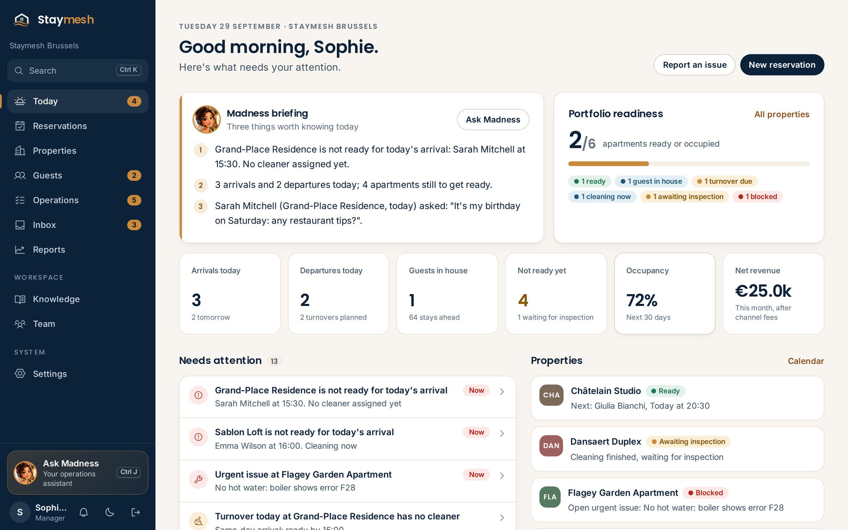This screenshot has width=848, height=530.
Task: Open Operations in the sidebar
Action: tap(78, 200)
